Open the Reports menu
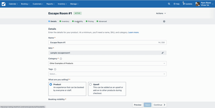 tap(50, 4)
